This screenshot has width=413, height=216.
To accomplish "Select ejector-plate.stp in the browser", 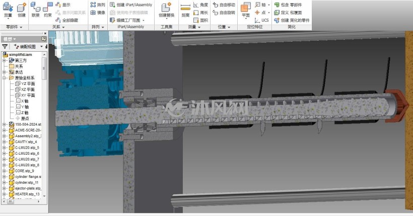I will (25, 188).
